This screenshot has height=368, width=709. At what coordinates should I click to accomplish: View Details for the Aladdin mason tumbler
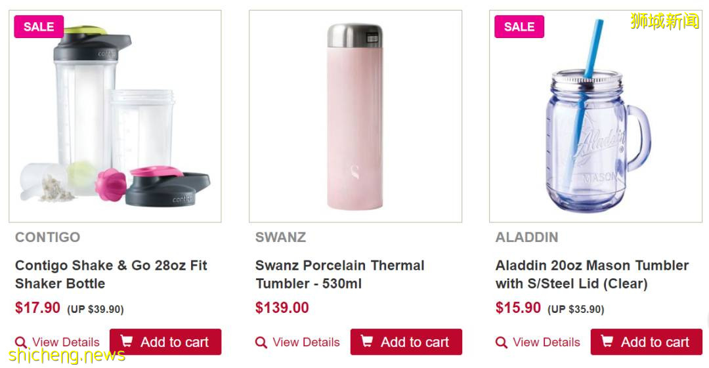pos(546,342)
